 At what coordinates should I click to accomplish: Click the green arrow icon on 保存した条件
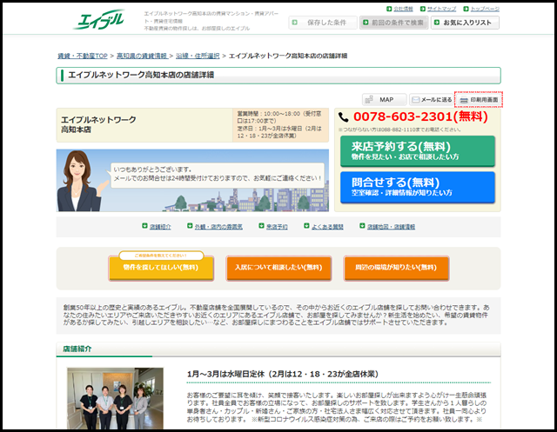click(294, 23)
